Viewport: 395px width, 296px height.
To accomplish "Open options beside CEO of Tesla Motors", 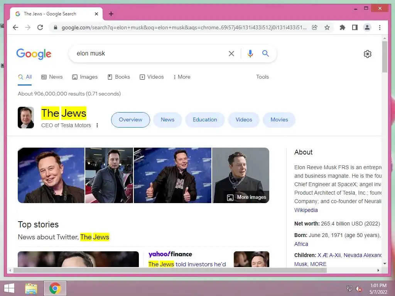I will click(97, 125).
